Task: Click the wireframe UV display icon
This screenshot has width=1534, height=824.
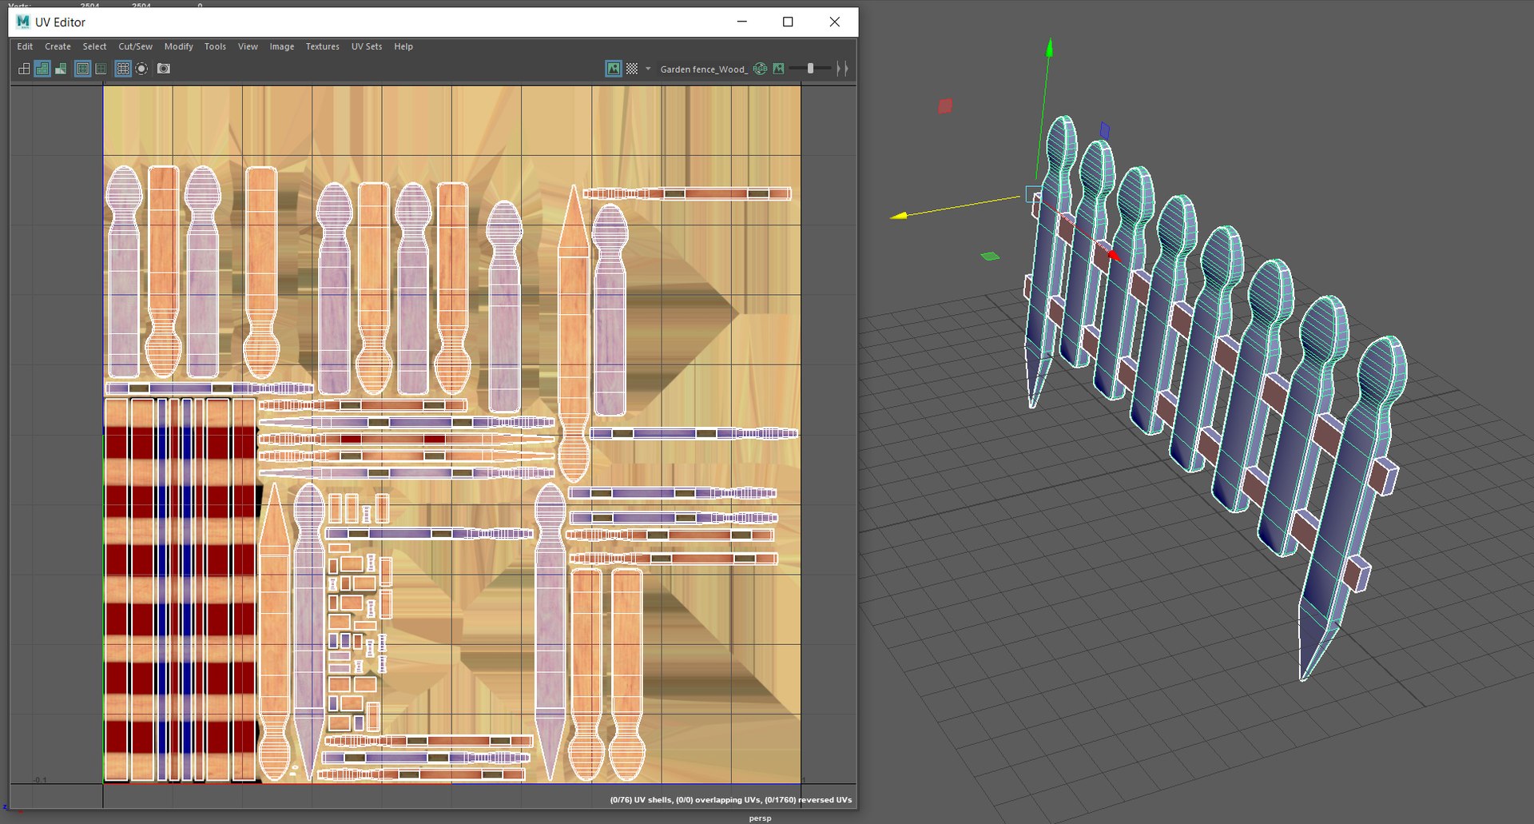Action: click(24, 69)
